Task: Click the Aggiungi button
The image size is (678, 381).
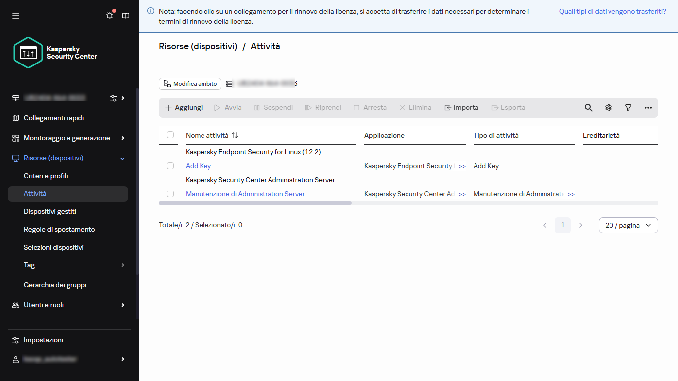Action: (184, 108)
